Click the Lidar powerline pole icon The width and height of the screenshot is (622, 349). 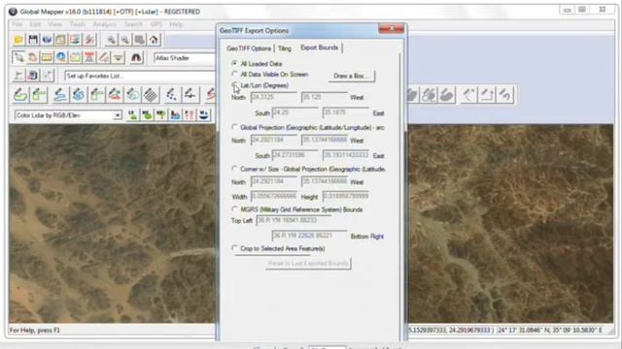190,115
